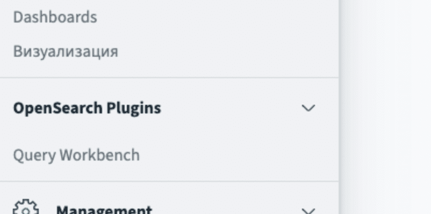Viewport: 431px width, 214px height.
Task: Click the Management heading label
Action: [x=104, y=210]
